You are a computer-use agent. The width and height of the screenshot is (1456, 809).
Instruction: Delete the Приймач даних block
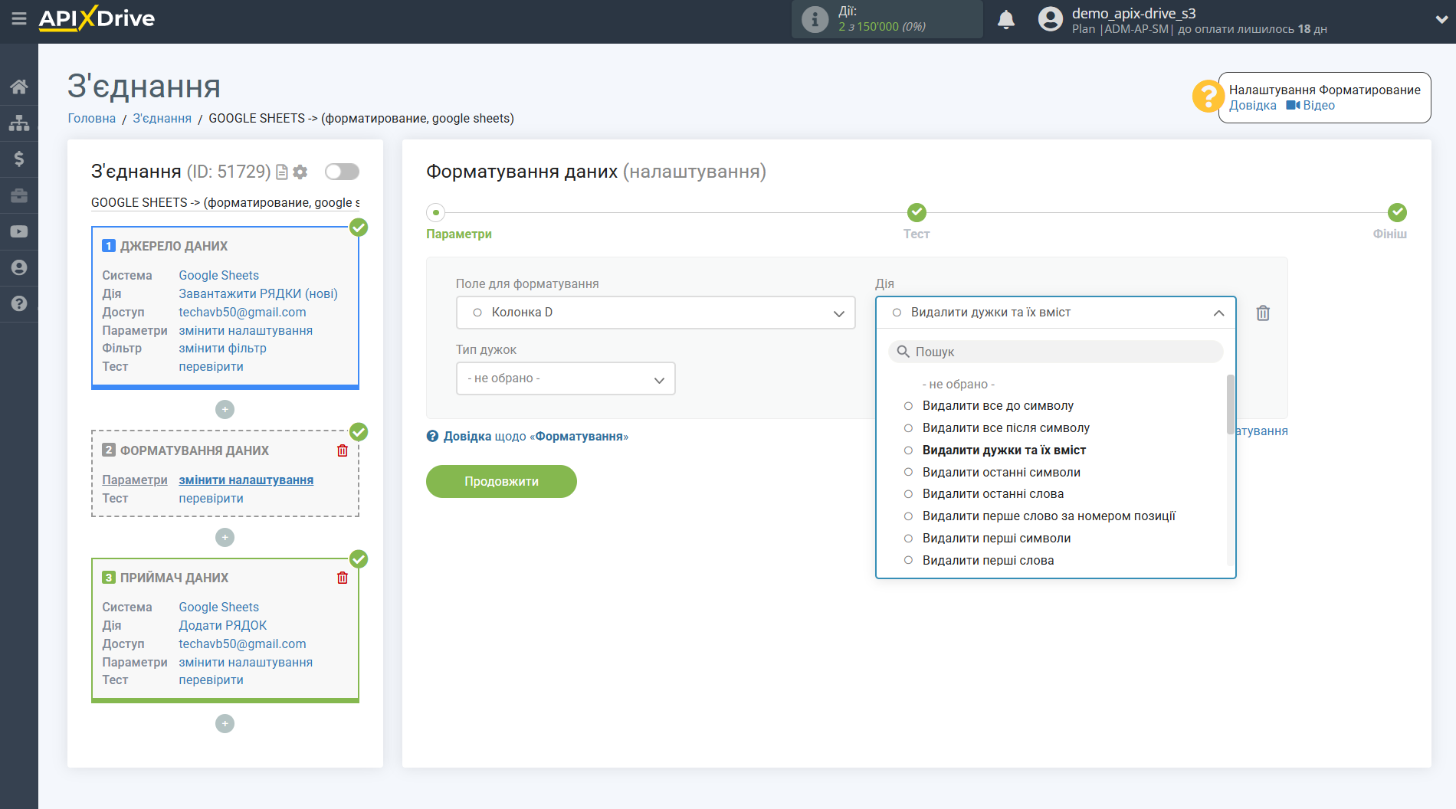(343, 578)
